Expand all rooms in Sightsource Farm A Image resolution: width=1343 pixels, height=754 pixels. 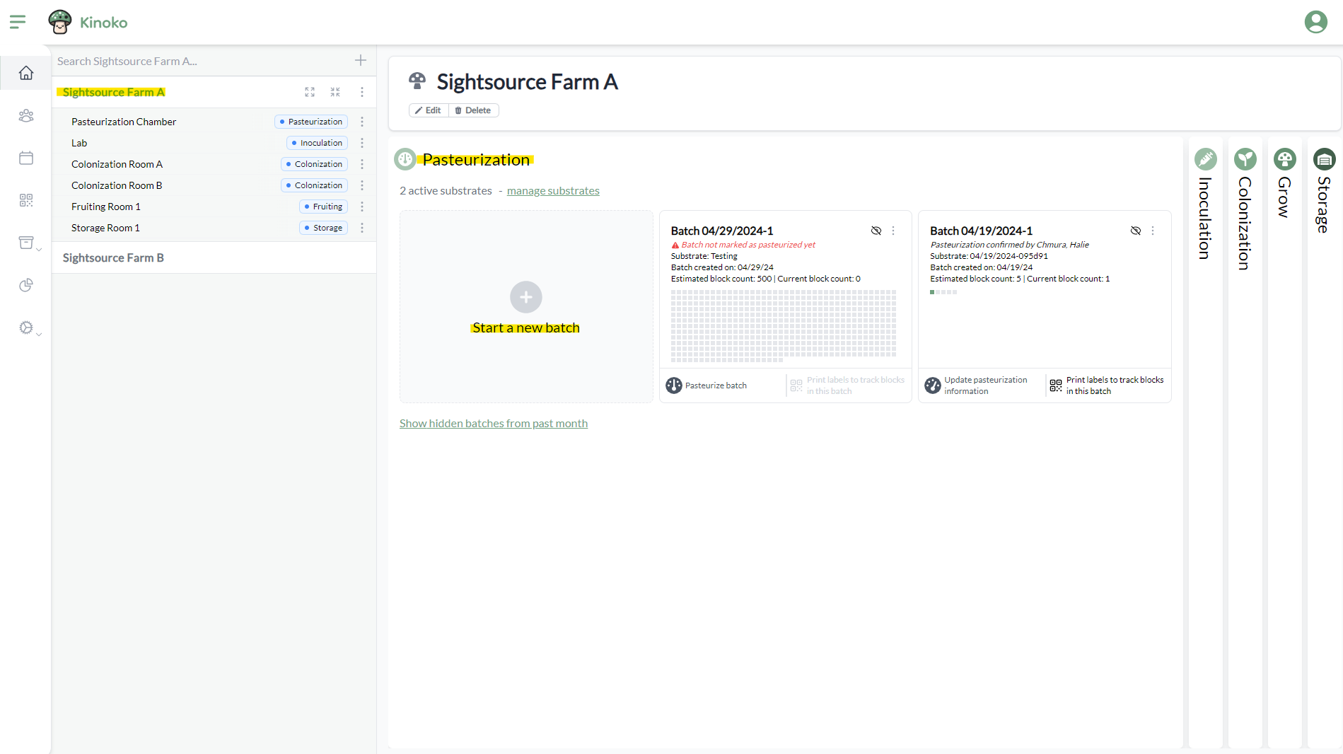(x=310, y=92)
